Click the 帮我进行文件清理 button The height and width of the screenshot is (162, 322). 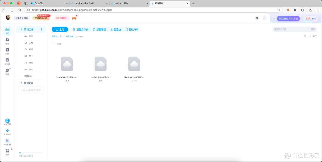[288, 19]
